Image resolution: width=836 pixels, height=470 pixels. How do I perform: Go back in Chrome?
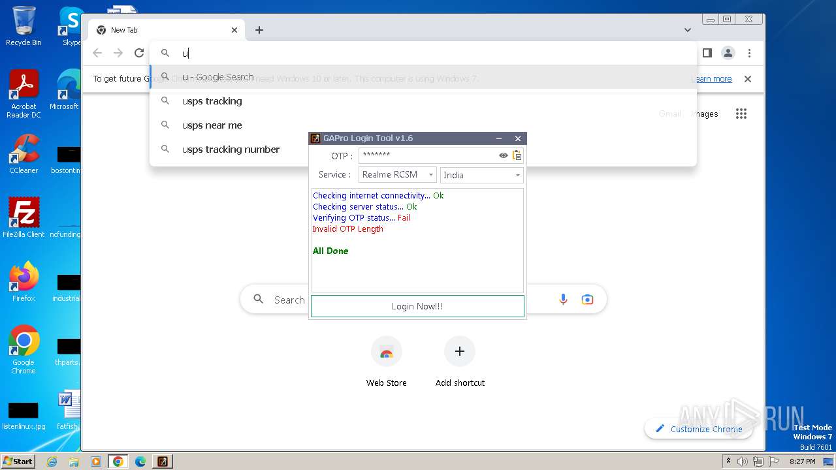point(97,54)
